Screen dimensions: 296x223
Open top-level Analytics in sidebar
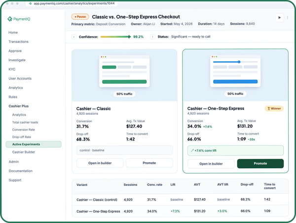[x=16, y=88]
